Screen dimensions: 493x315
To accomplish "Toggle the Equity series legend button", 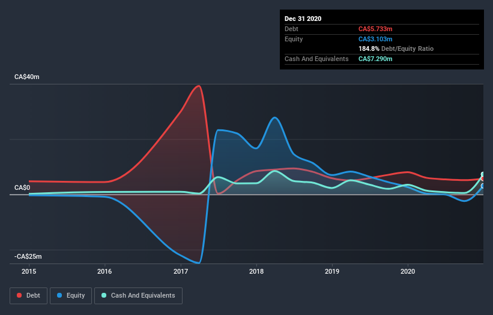I will click(71, 296).
